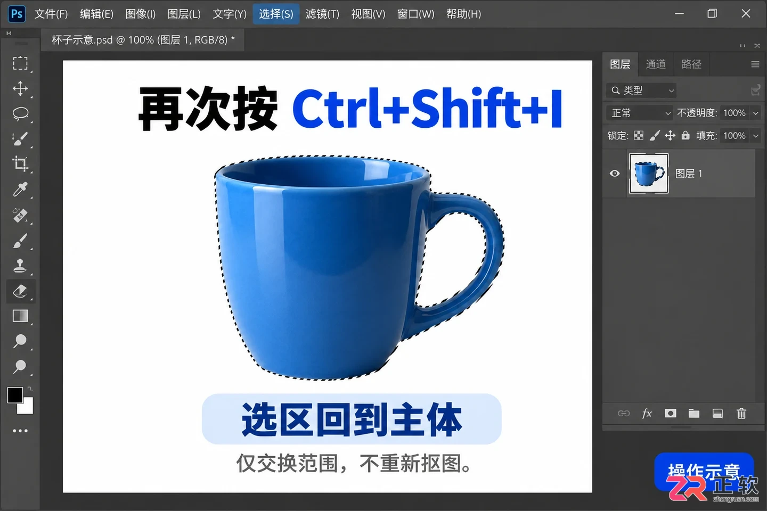Toggle lock transparent pixels checkerboard
The height and width of the screenshot is (511, 767).
(x=639, y=136)
